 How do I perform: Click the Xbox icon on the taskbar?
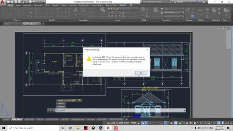click(x=93, y=128)
